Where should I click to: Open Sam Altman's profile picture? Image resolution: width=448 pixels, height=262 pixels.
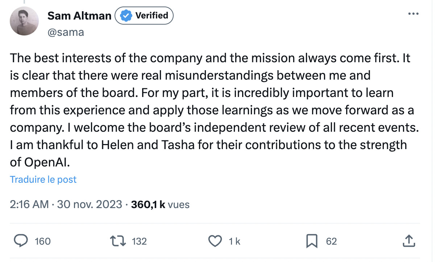(x=24, y=21)
